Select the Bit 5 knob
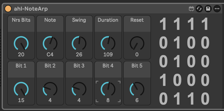 [137, 89]
